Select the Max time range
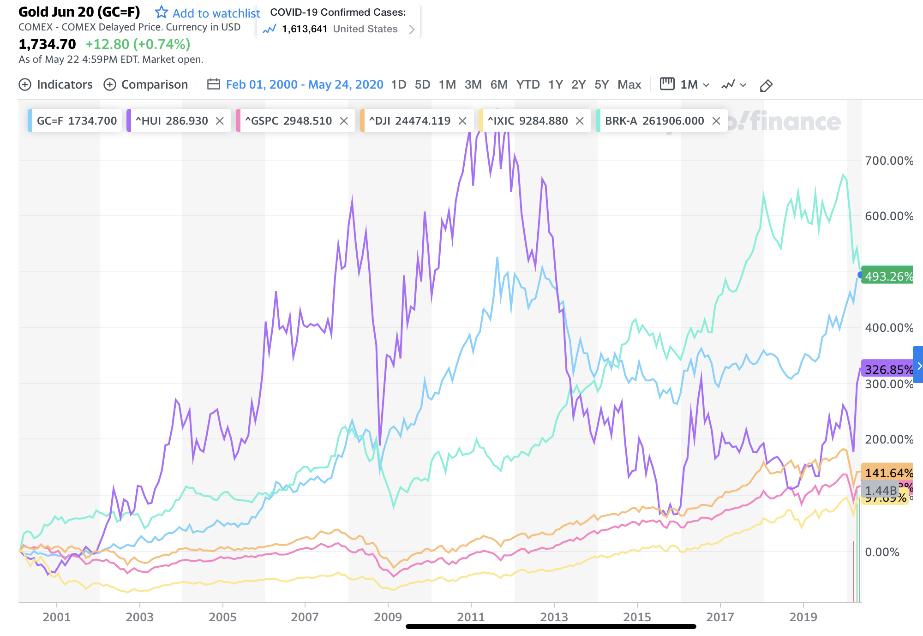Image resolution: width=923 pixels, height=636 pixels. [629, 85]
